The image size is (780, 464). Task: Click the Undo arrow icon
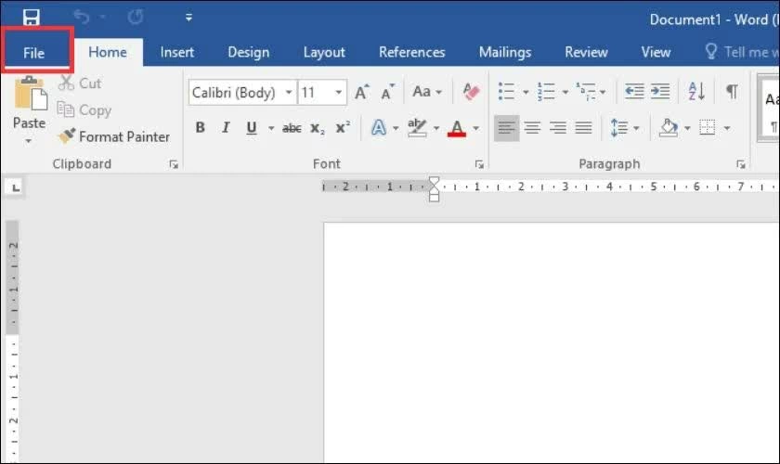pyautogui.click(x=82, y=18)
